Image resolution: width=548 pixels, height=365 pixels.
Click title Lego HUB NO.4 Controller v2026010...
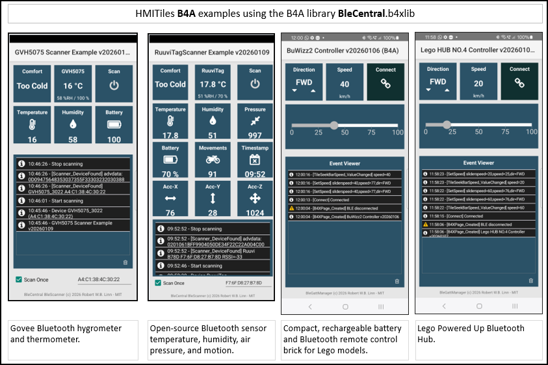(x=477, y=49)
